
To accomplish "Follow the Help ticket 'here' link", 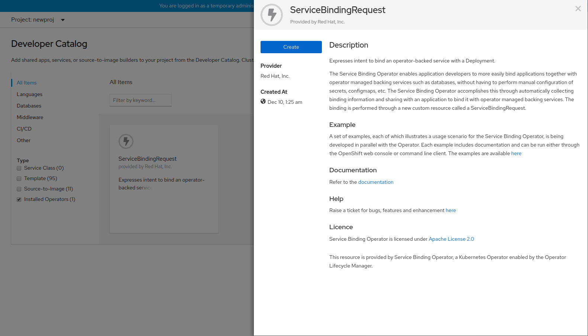I will pyautogui.click(x=451, y=210).
